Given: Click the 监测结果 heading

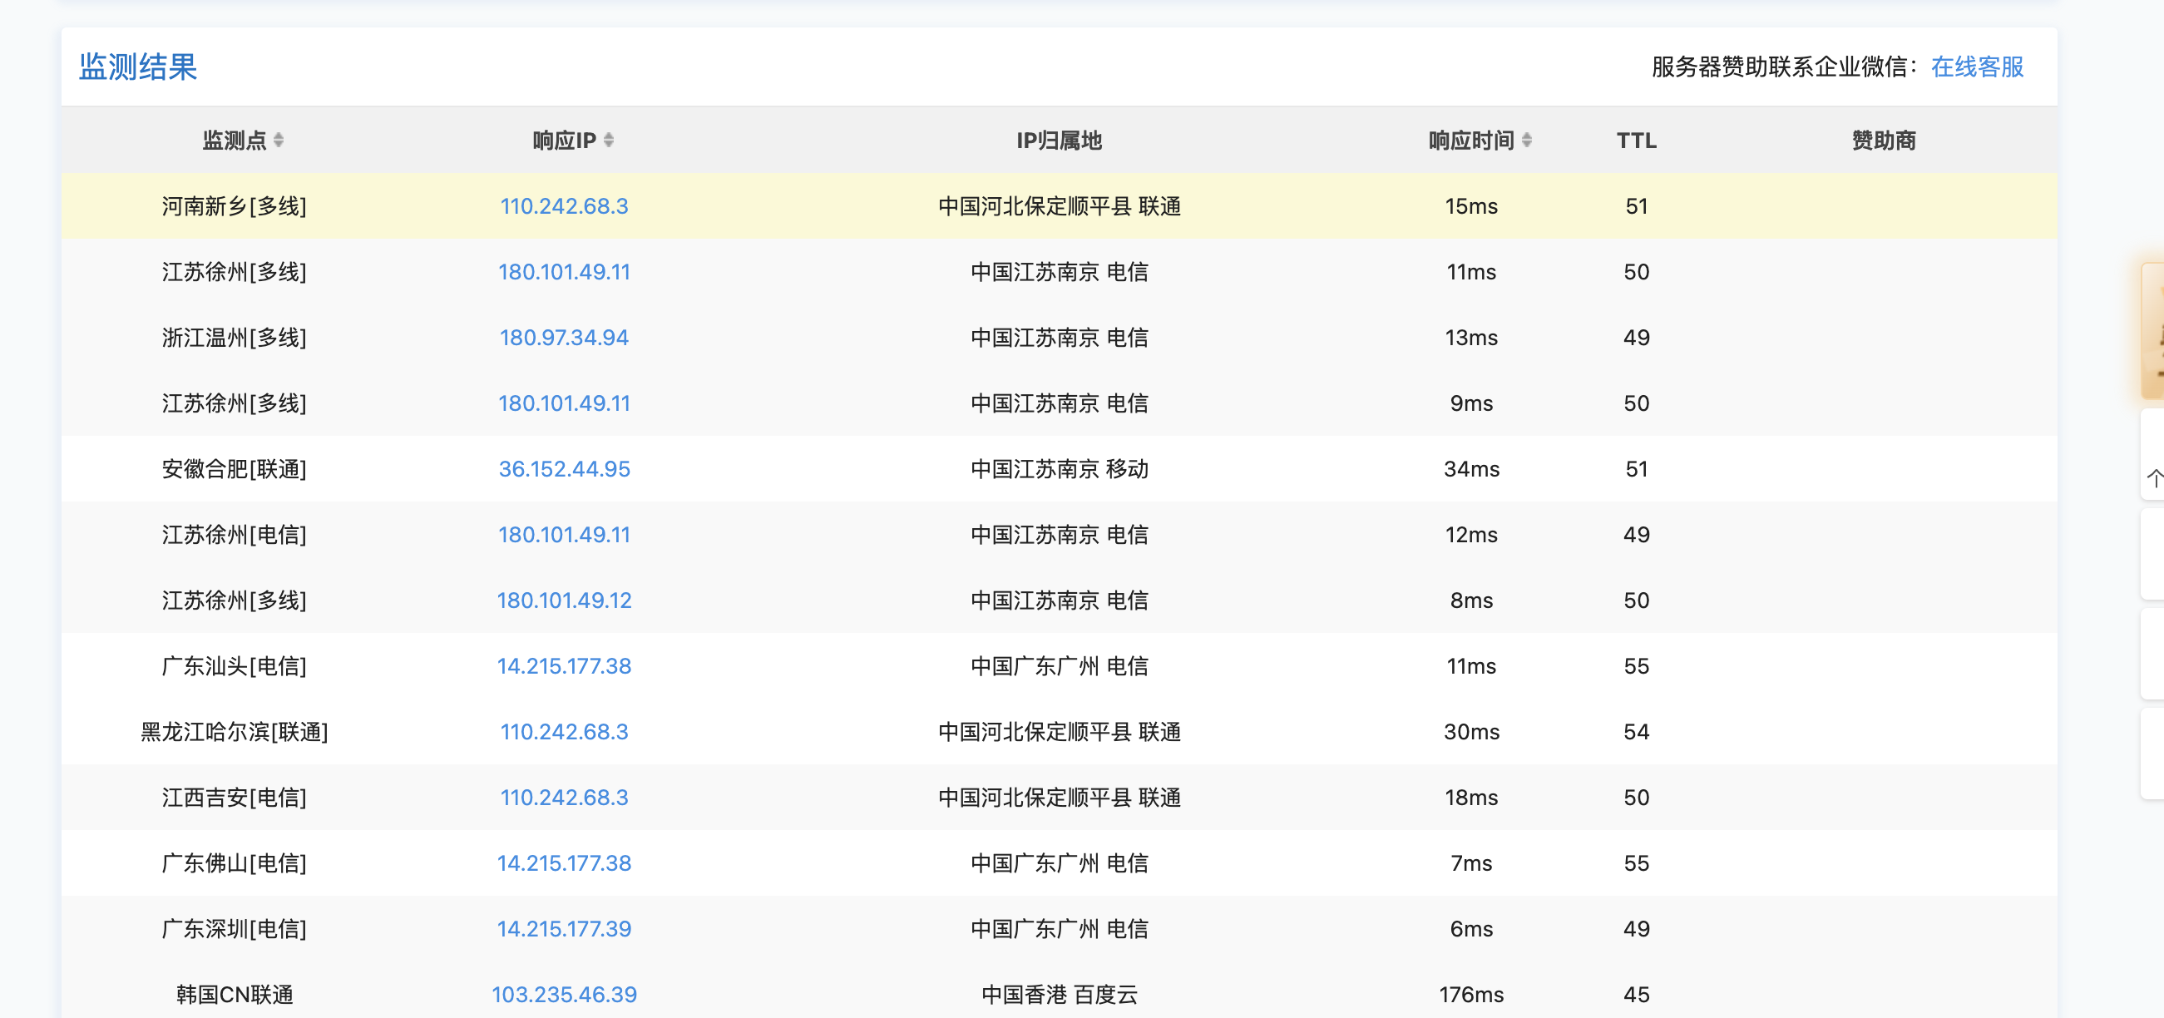Looking at the screenshot, I should pos(139,67).
